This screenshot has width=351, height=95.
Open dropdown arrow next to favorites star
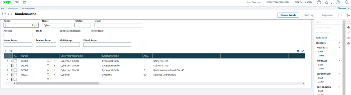pos(331,3)
